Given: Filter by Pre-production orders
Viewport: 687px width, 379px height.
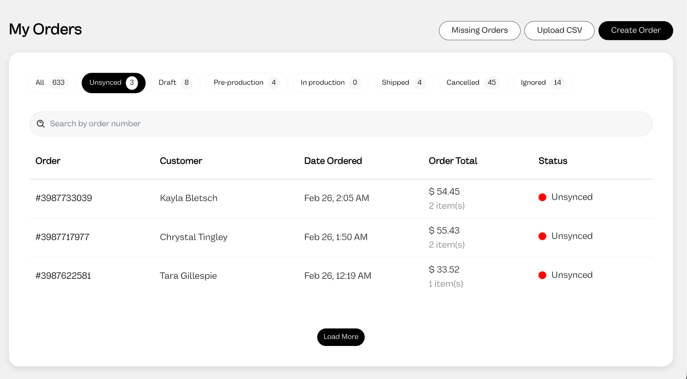Looking at the screenshot, I should (247, 83).
